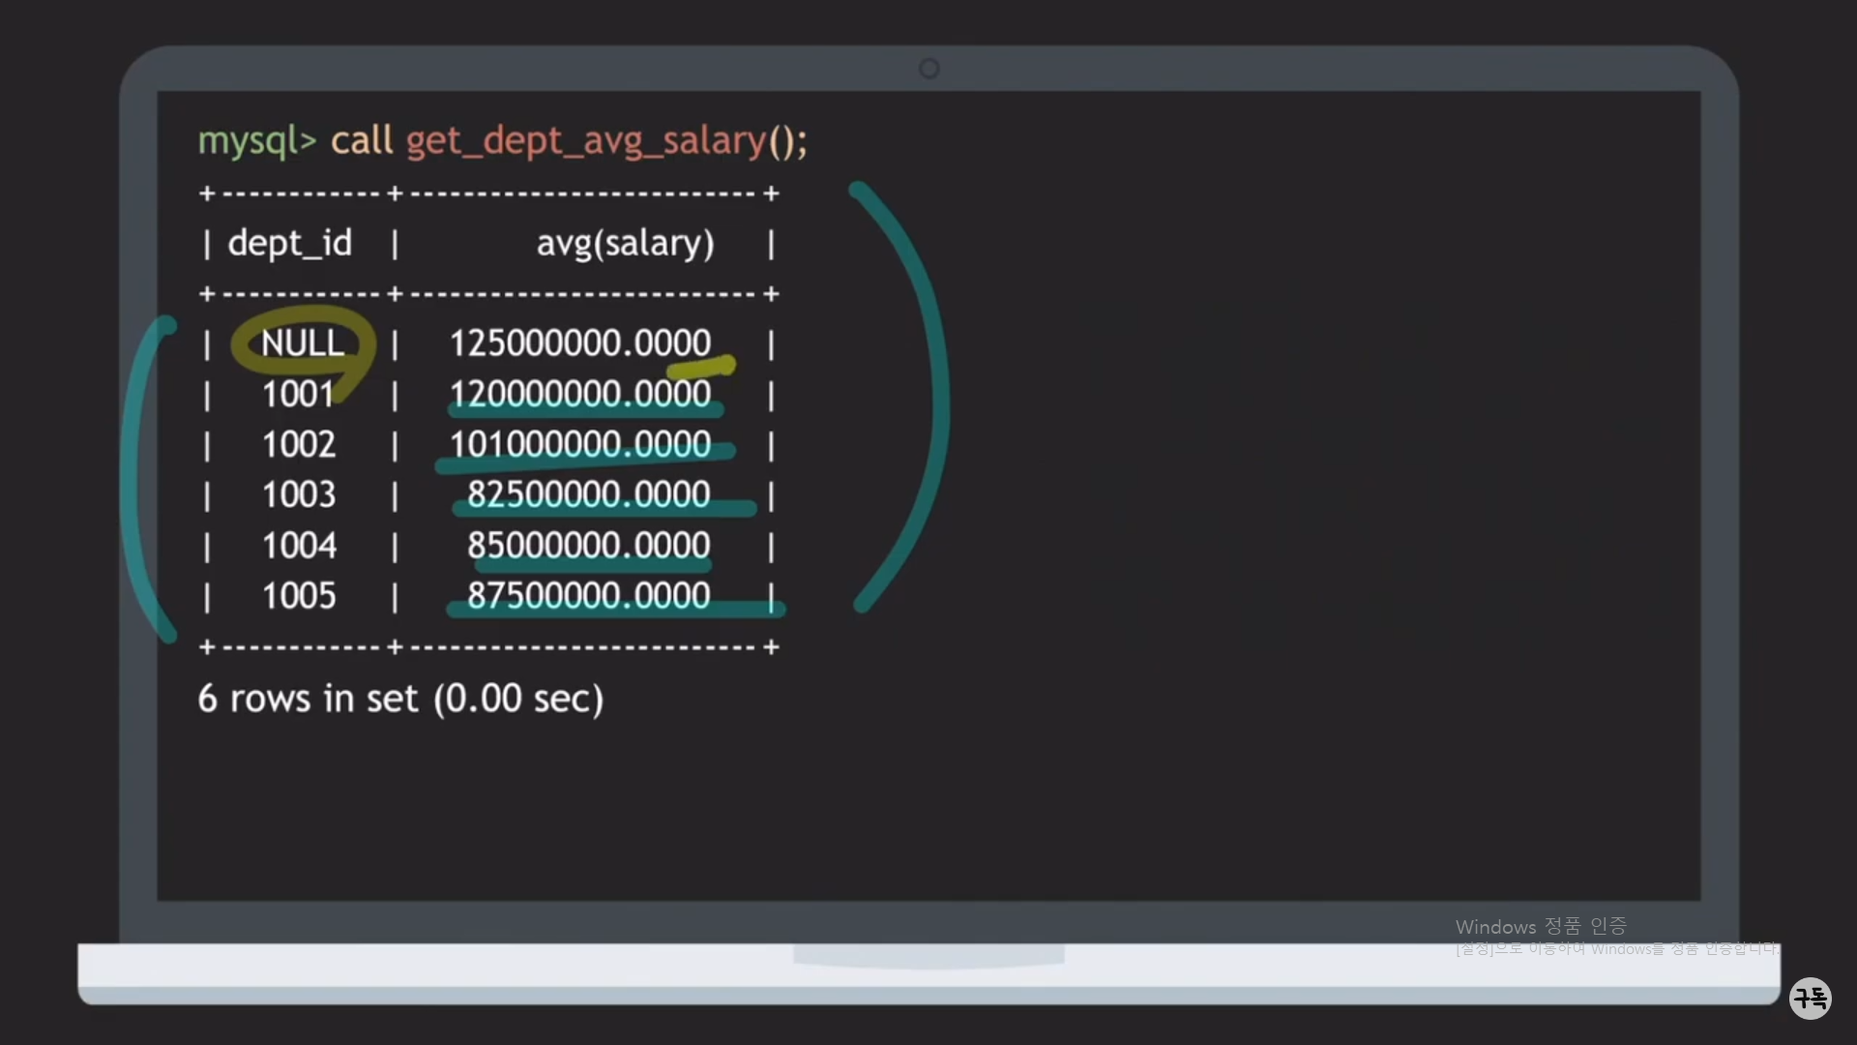Click the 87500000.0000 salary value
Image resolution: width=1857 pixels, height=1045 pixels.
point(588,596)
